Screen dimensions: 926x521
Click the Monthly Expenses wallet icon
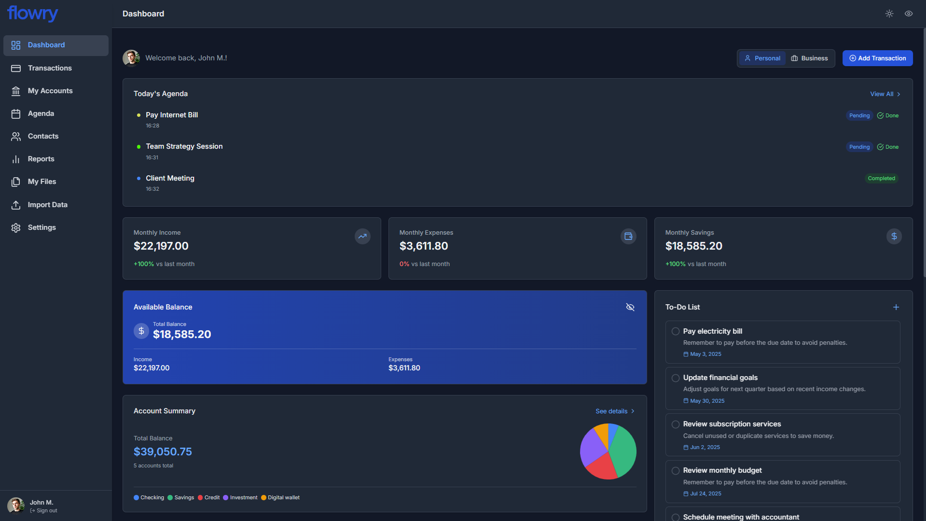pos(628,236)
